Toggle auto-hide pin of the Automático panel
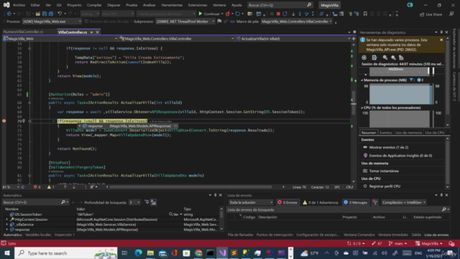460x259 pixels. [x=215, y=195]
